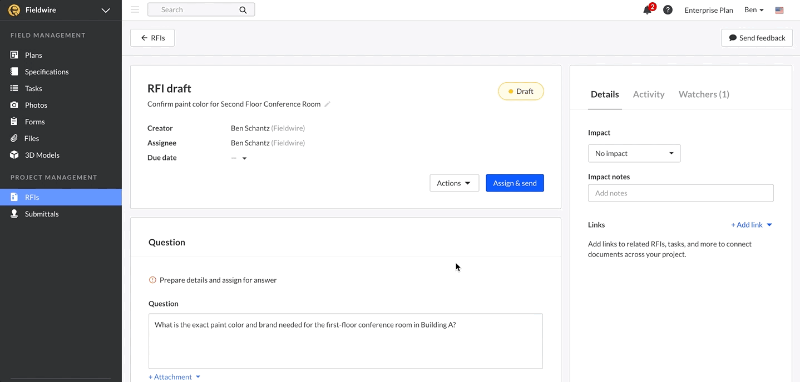The width and height of the screenshot is (800, 382).
Task: Open the notifications bell icon
Action: click(x=647, y=10)
